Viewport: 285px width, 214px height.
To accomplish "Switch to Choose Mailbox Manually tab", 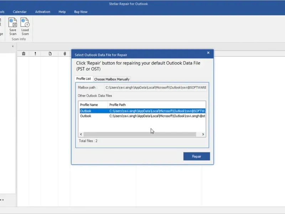I will [112, 79].
